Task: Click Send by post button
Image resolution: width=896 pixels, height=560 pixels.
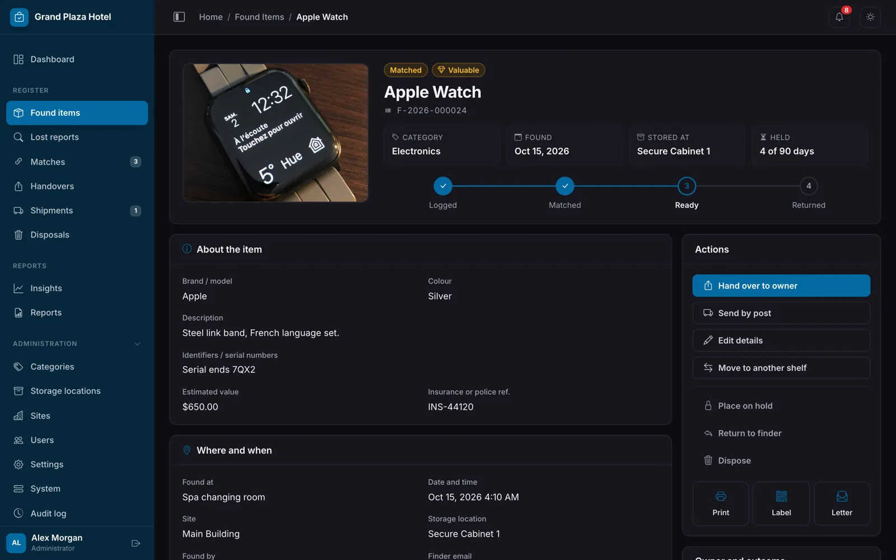Action: coord(781,313)
